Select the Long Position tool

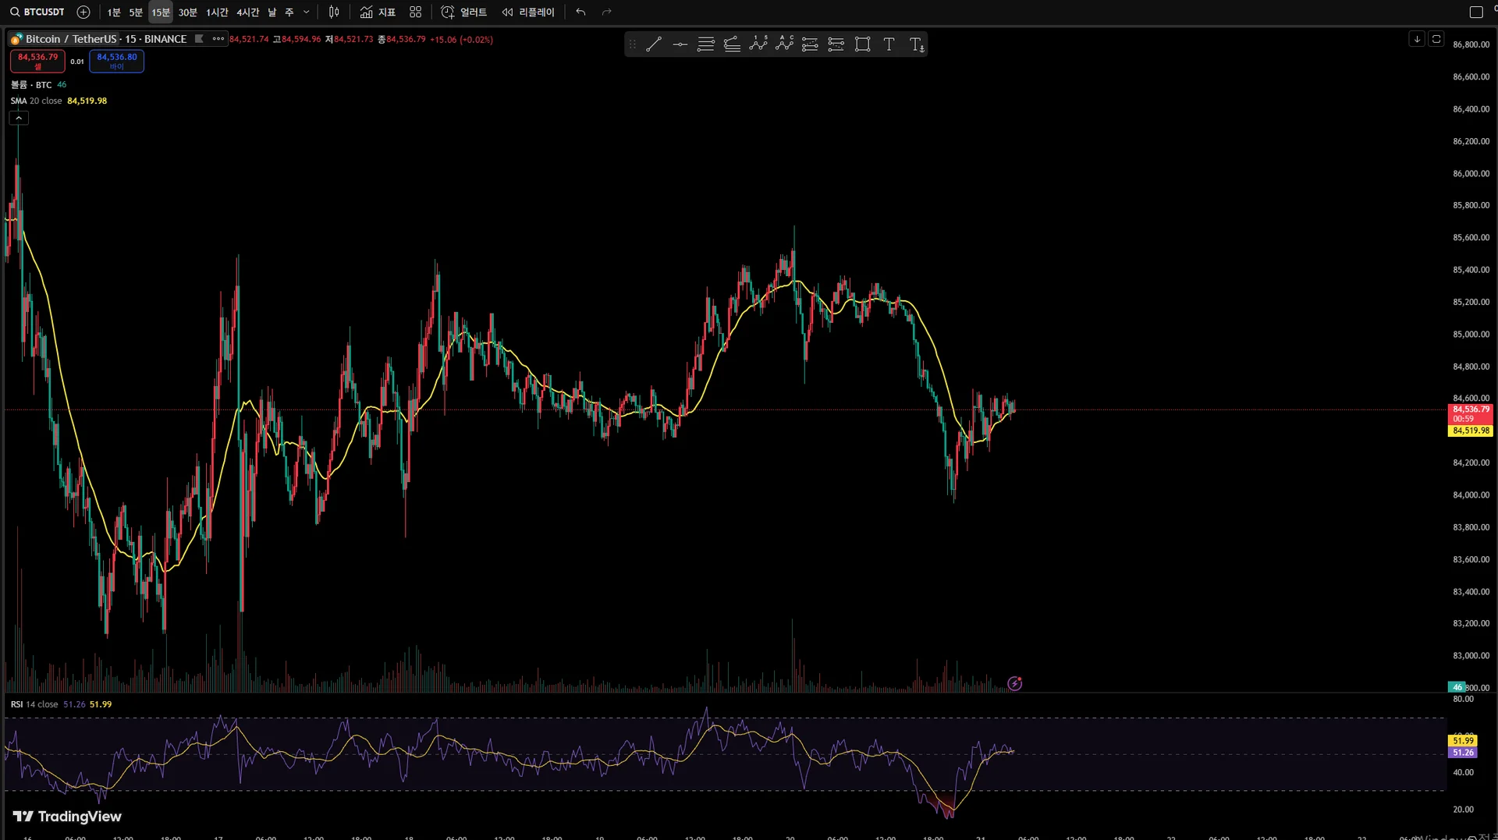[810, 44]
